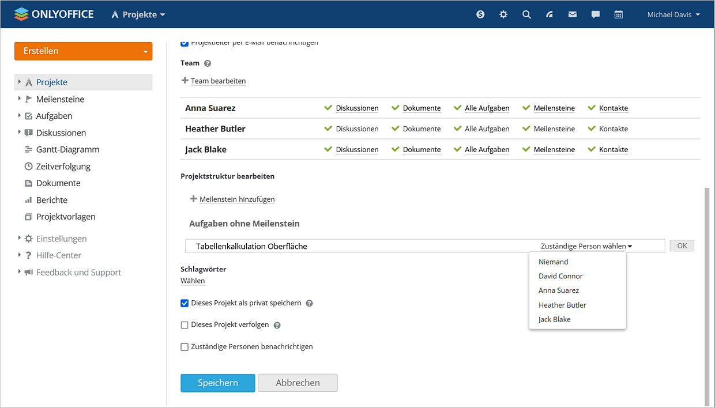Open the calendar icon in header
The width and height of the screenshot is (715, 408).
tap(619, 14)
